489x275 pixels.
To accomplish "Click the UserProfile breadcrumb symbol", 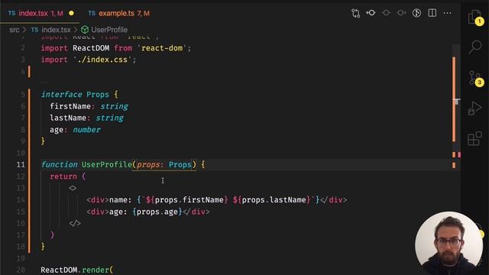I will (109, 30).
